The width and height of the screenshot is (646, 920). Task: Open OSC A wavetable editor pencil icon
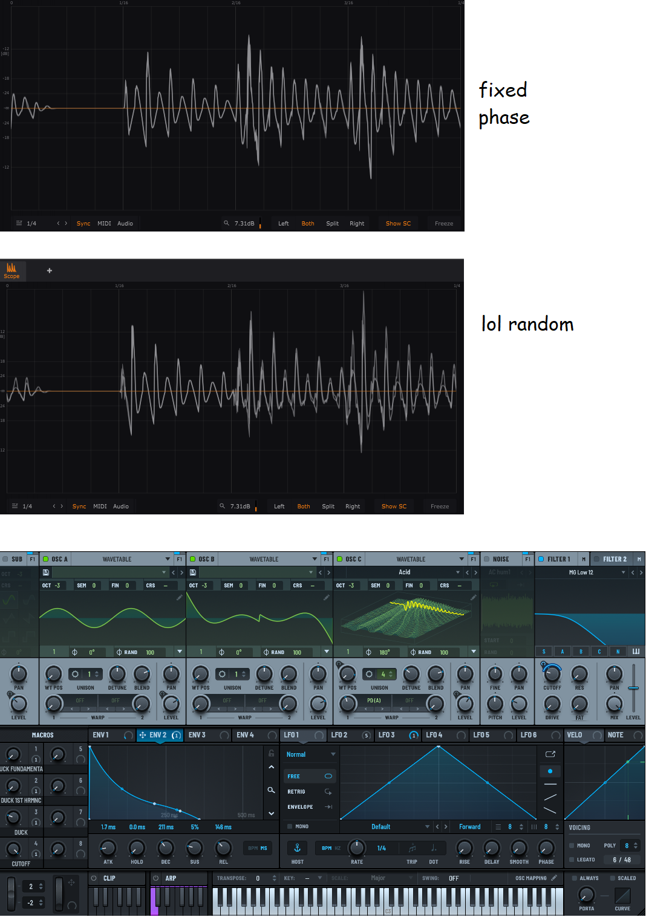[179, 597]
